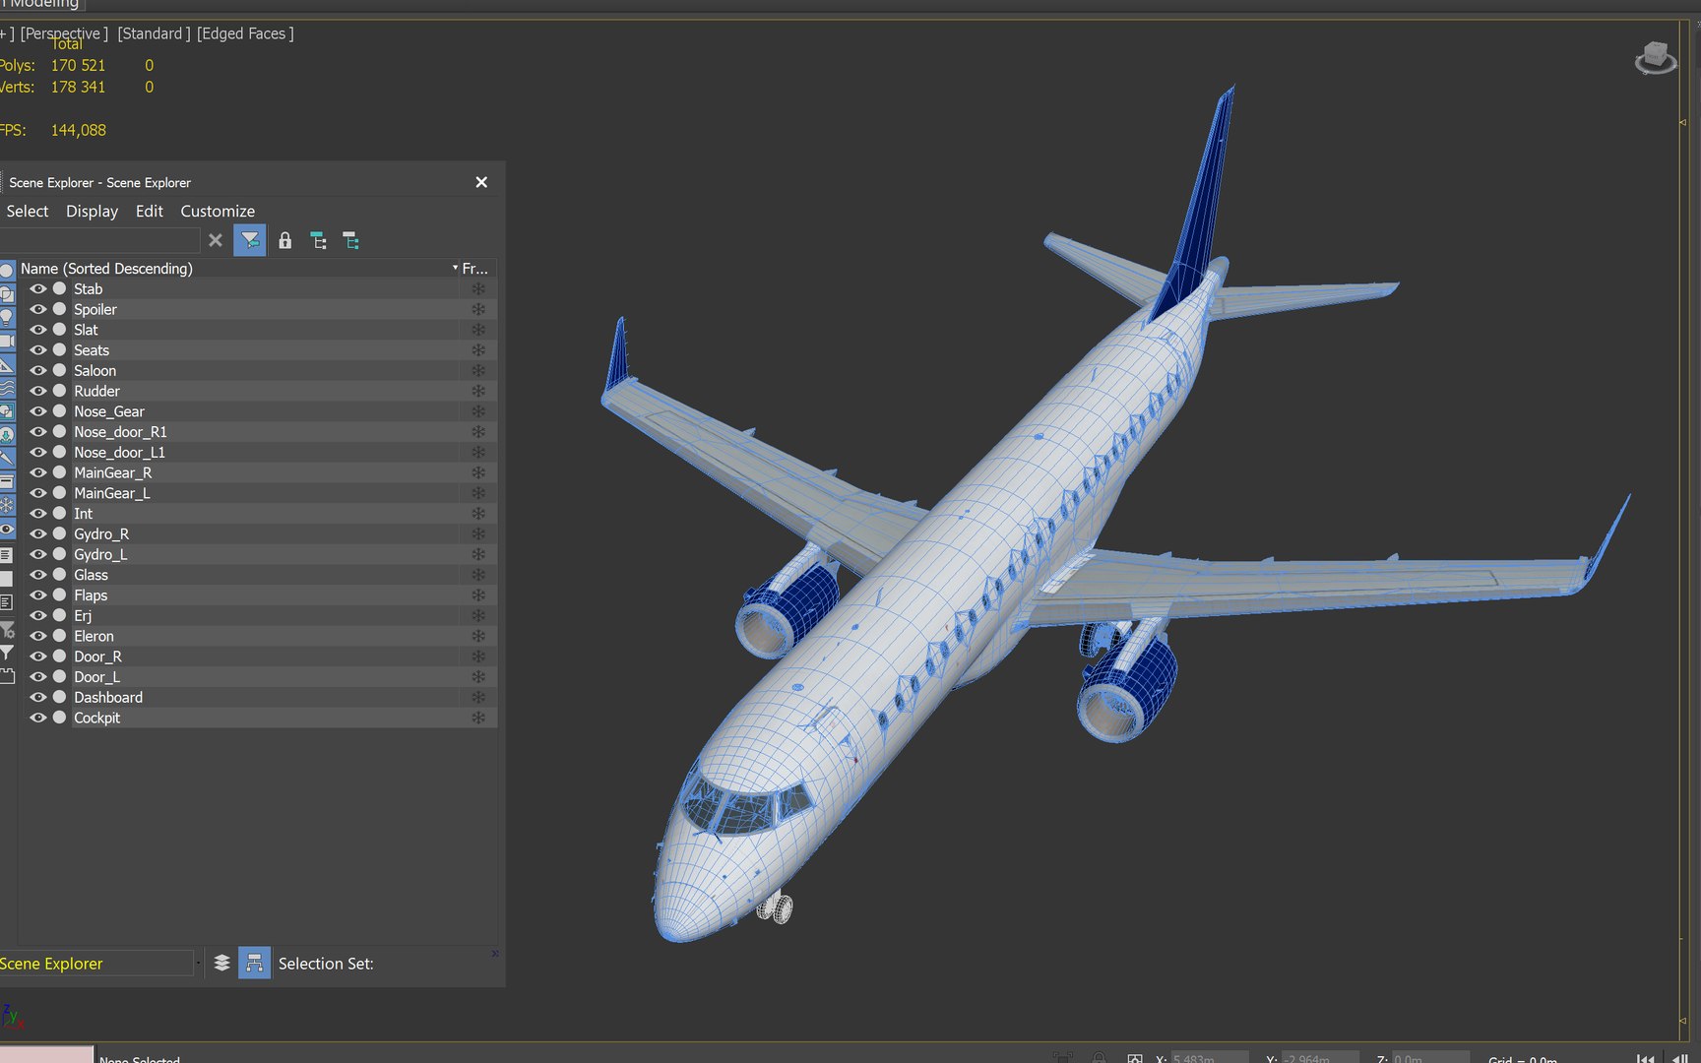Select the Rudder object in the list
Image resolution: width=1701 pixels, height=1063 pixels.
click(x=96, y=391)
